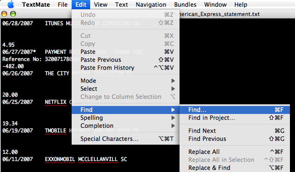Click the amount -482.00 in the editor

13,66
